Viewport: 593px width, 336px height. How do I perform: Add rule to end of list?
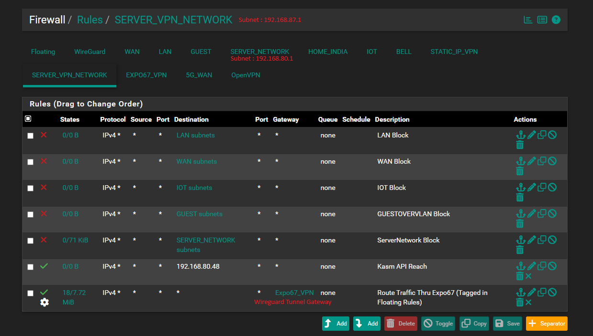367,323
